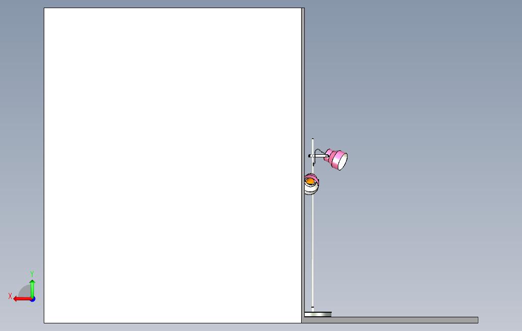Click the green Y axis label
Screen dimensions: 522x331
tap(32, 274)
